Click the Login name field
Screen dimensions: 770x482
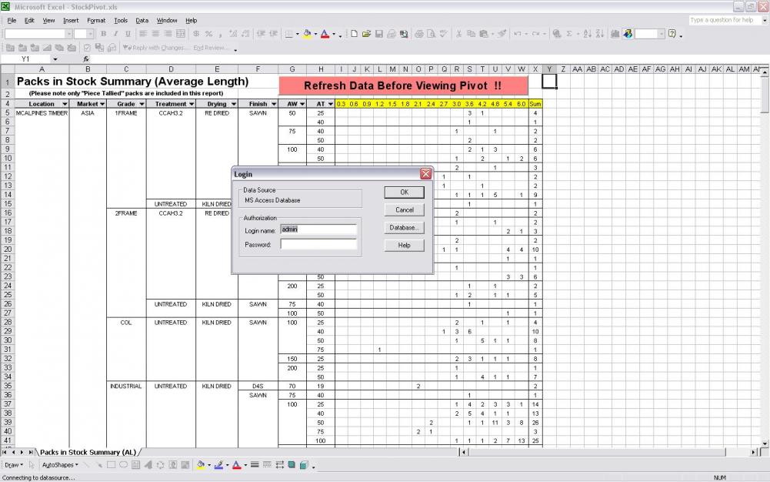pyautogui.click(x=318, y=229)
